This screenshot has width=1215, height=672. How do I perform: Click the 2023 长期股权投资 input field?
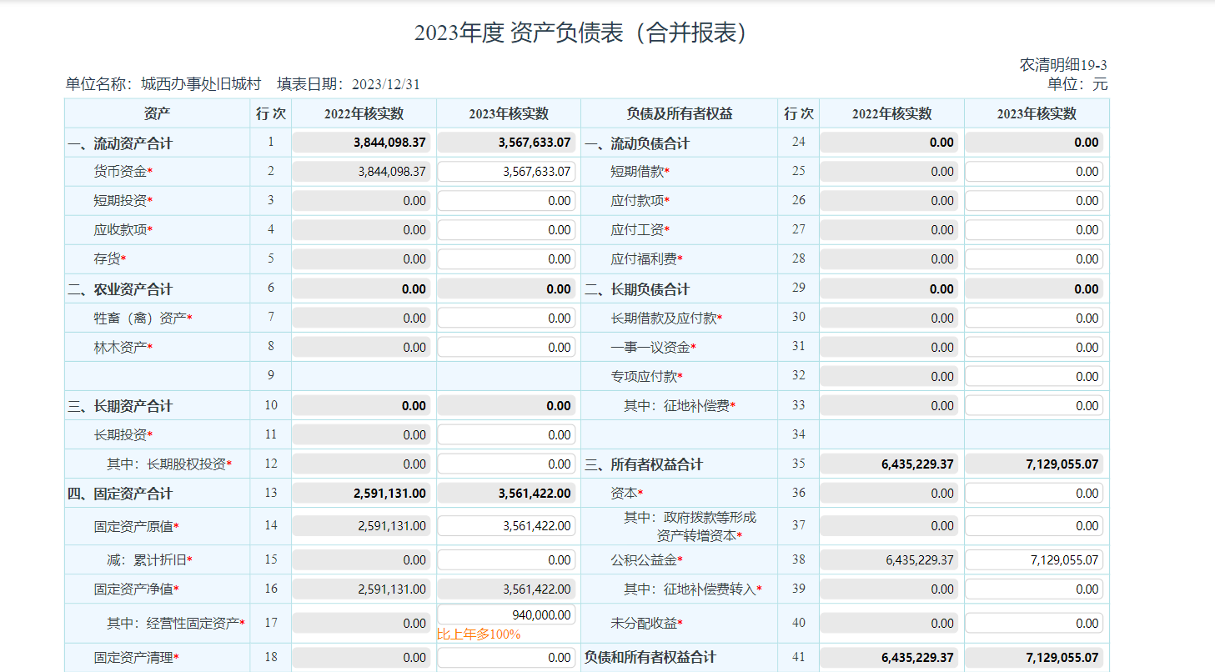click(506, 464)
